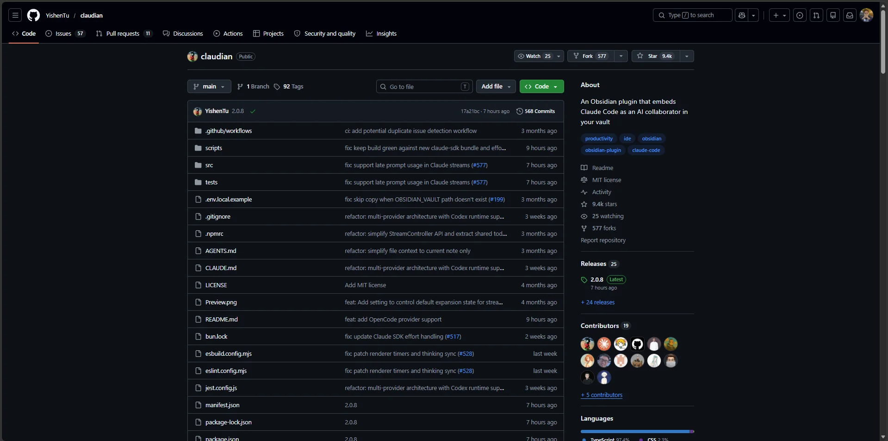Switch to the Insights tab

(x=381, y=33)
